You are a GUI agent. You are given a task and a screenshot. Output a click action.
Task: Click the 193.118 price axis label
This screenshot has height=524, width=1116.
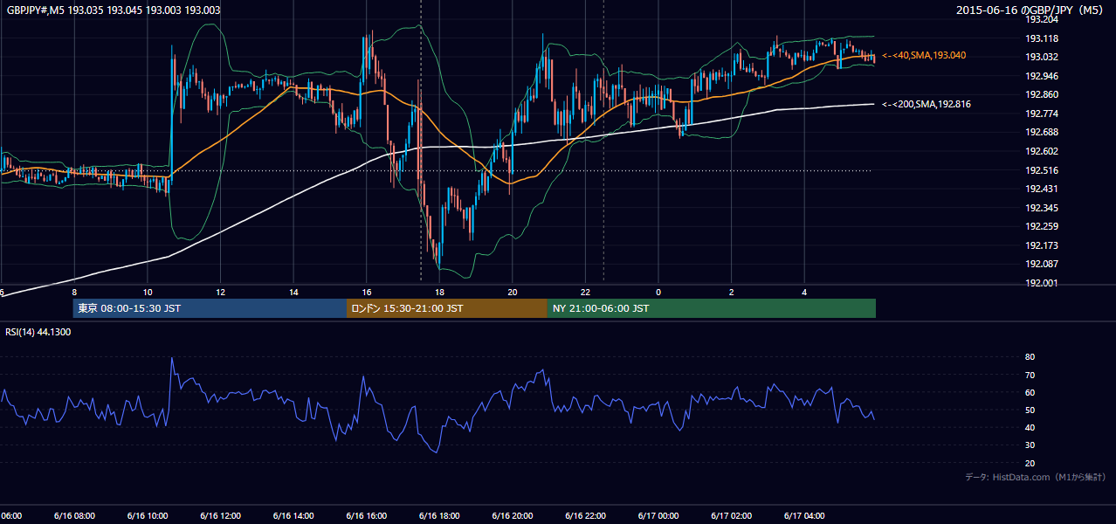(x=1042, y=38)
